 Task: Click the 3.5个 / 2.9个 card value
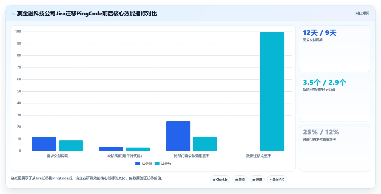(x=325, y=83)
